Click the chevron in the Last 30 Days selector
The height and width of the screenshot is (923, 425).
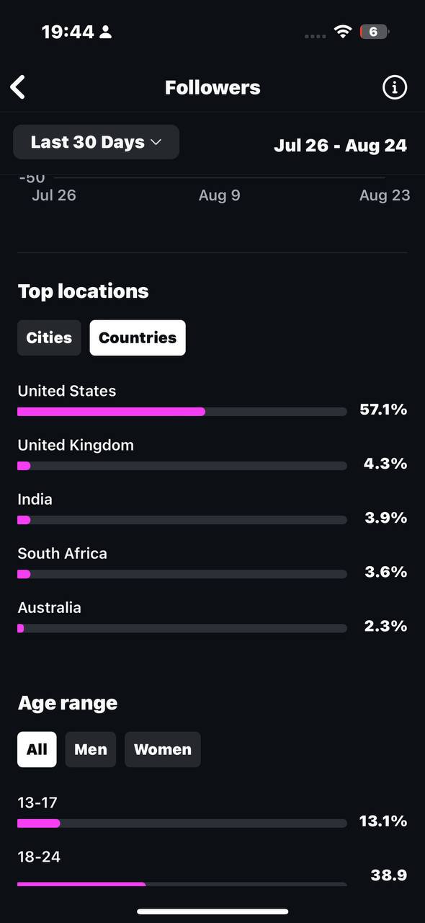pos(156,143)
